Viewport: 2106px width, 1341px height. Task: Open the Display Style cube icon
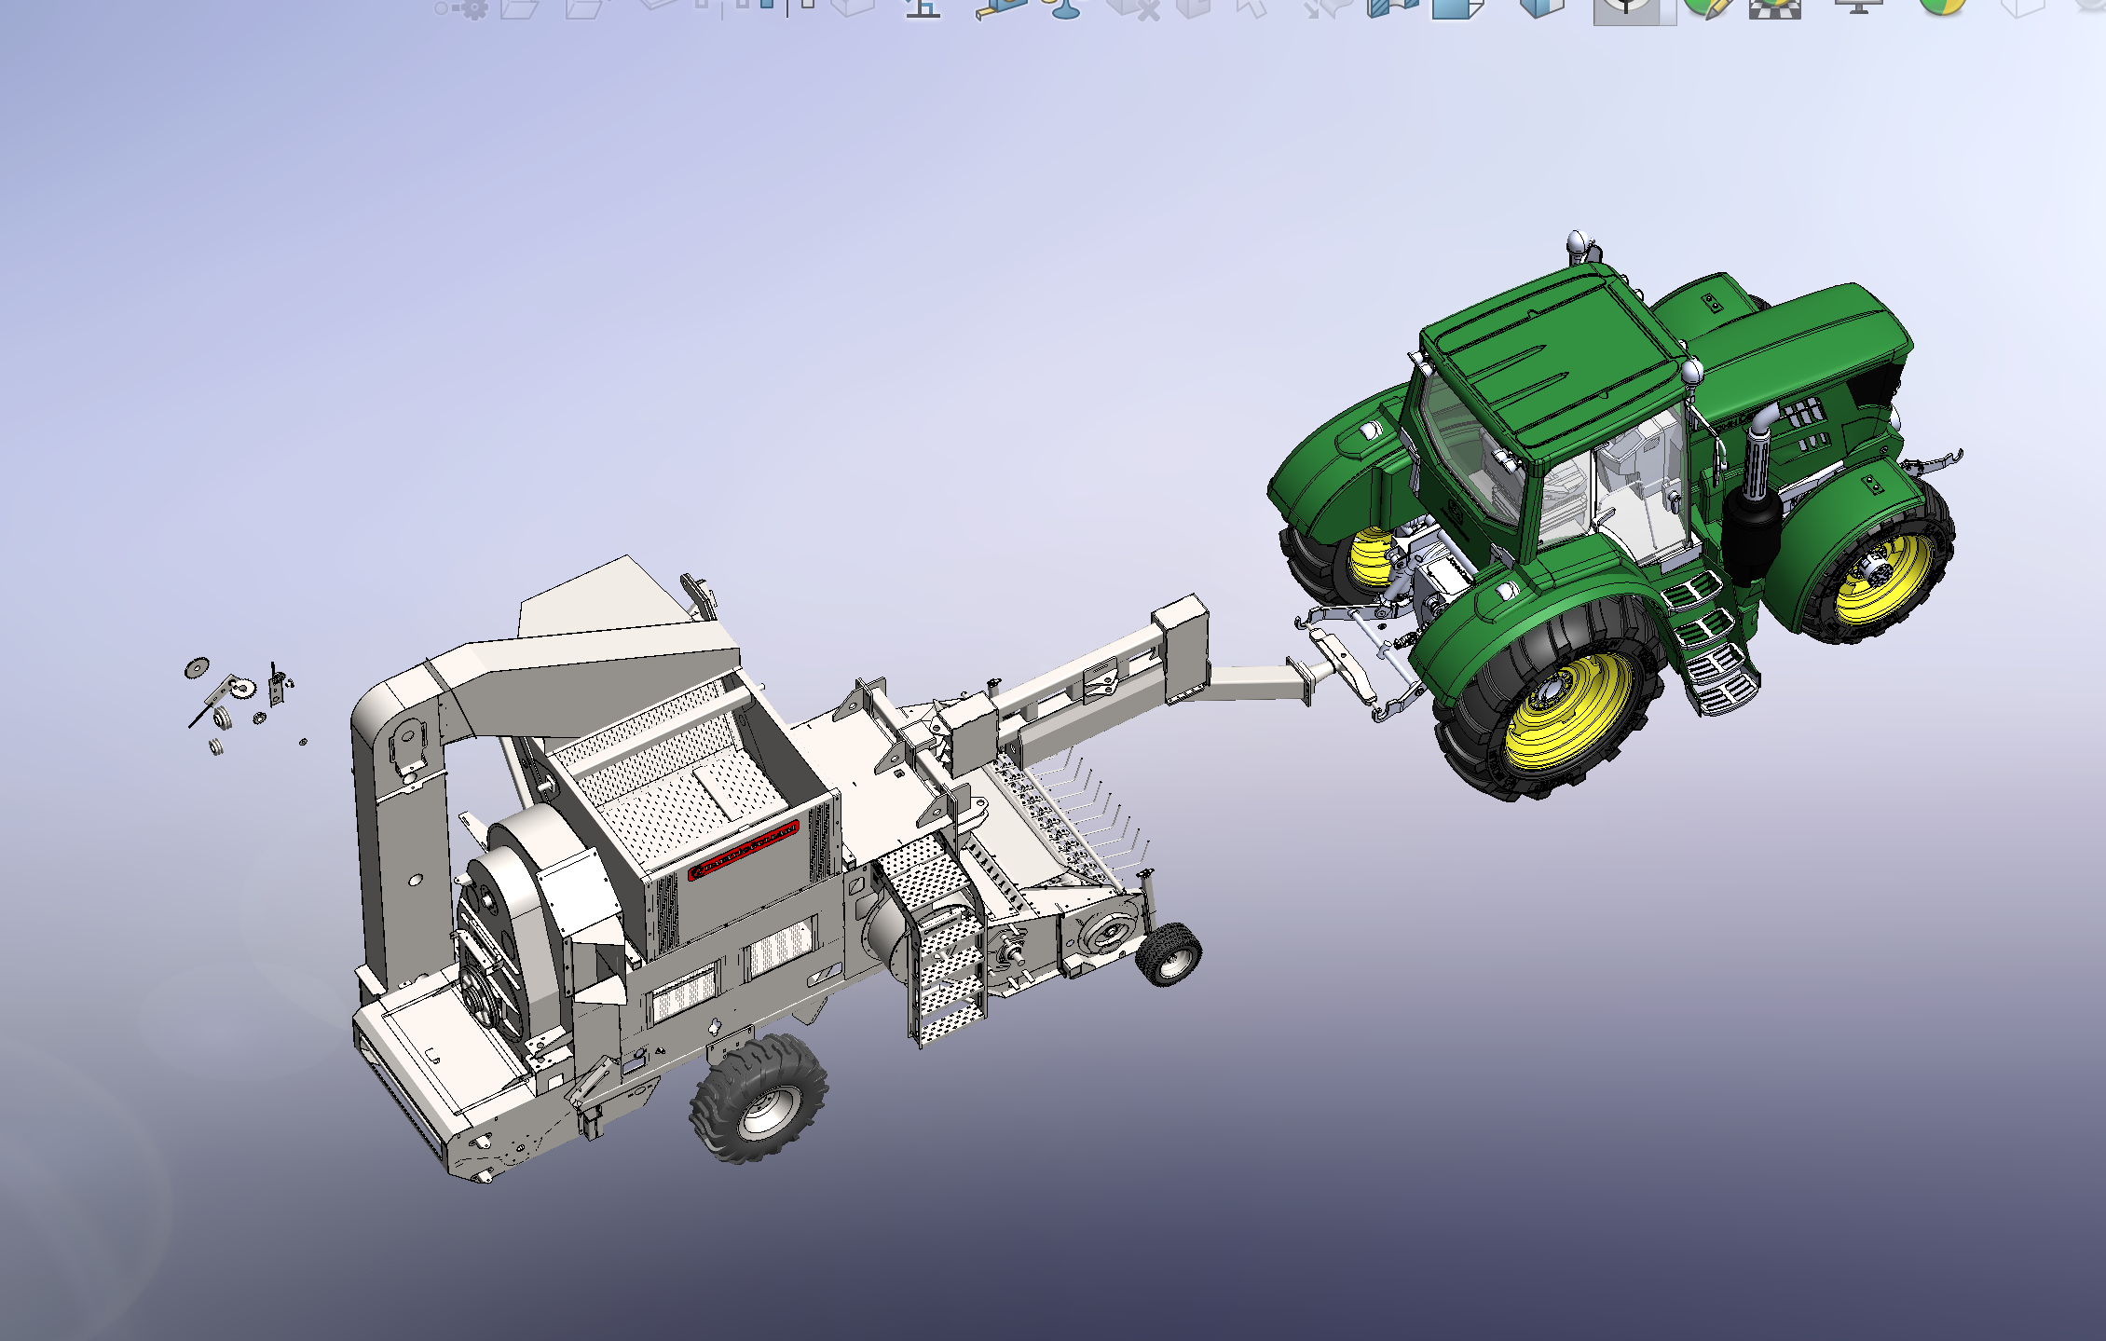(x=1540, y=7)
